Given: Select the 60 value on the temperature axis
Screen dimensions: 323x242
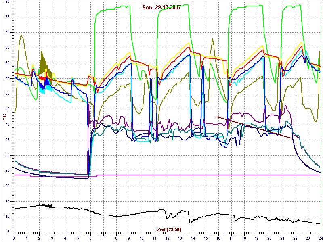Looking at the screenshot, I should pos(8,63).
